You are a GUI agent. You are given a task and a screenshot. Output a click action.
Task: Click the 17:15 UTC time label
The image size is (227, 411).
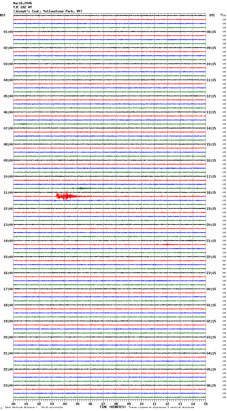pyautogui.click(x=211, y=177)
